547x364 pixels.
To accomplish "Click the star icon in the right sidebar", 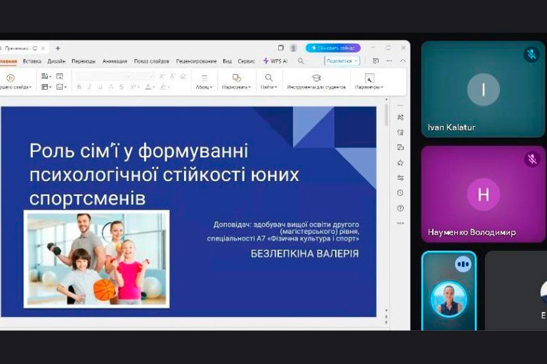I will click(400, 163).
